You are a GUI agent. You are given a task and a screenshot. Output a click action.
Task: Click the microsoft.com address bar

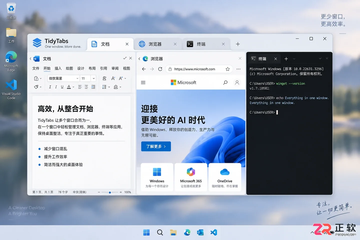click(x=199, y=69)
